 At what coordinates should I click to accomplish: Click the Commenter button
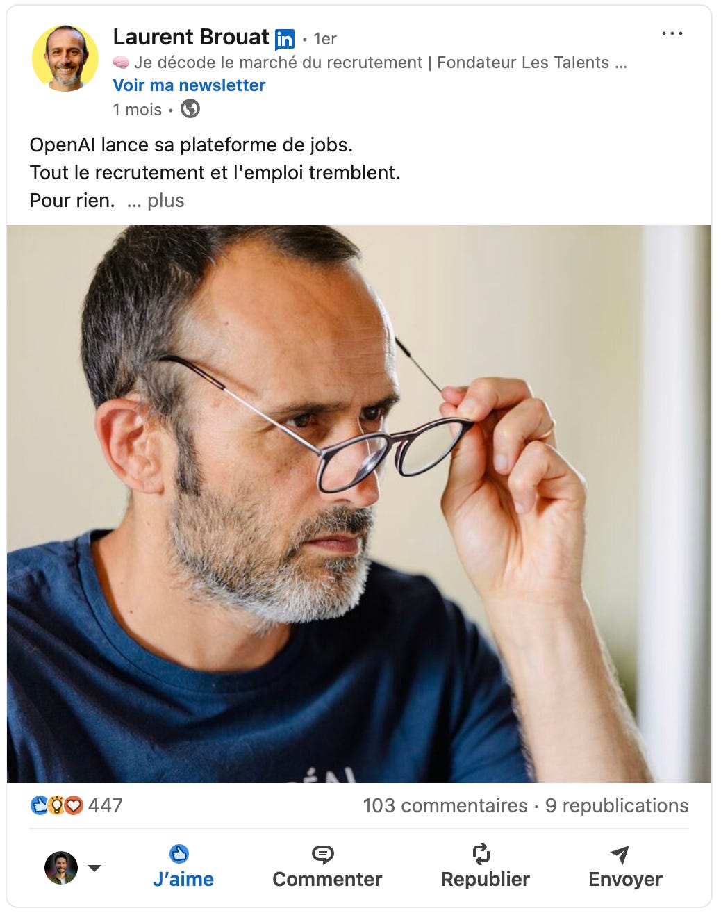pos(327,866)
